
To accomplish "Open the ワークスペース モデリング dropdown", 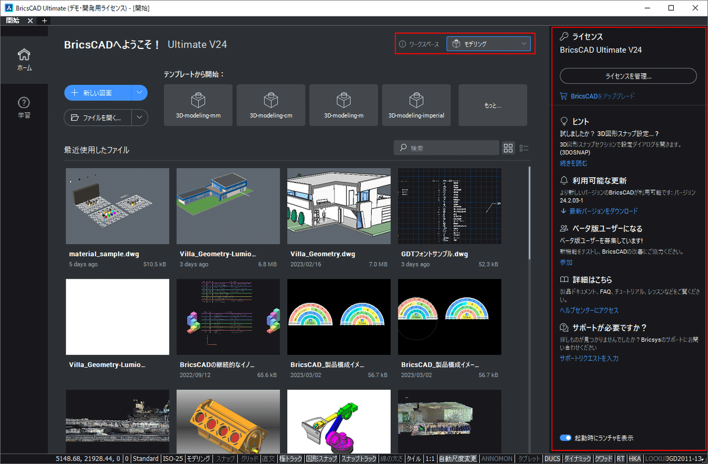I will [489, 44].
